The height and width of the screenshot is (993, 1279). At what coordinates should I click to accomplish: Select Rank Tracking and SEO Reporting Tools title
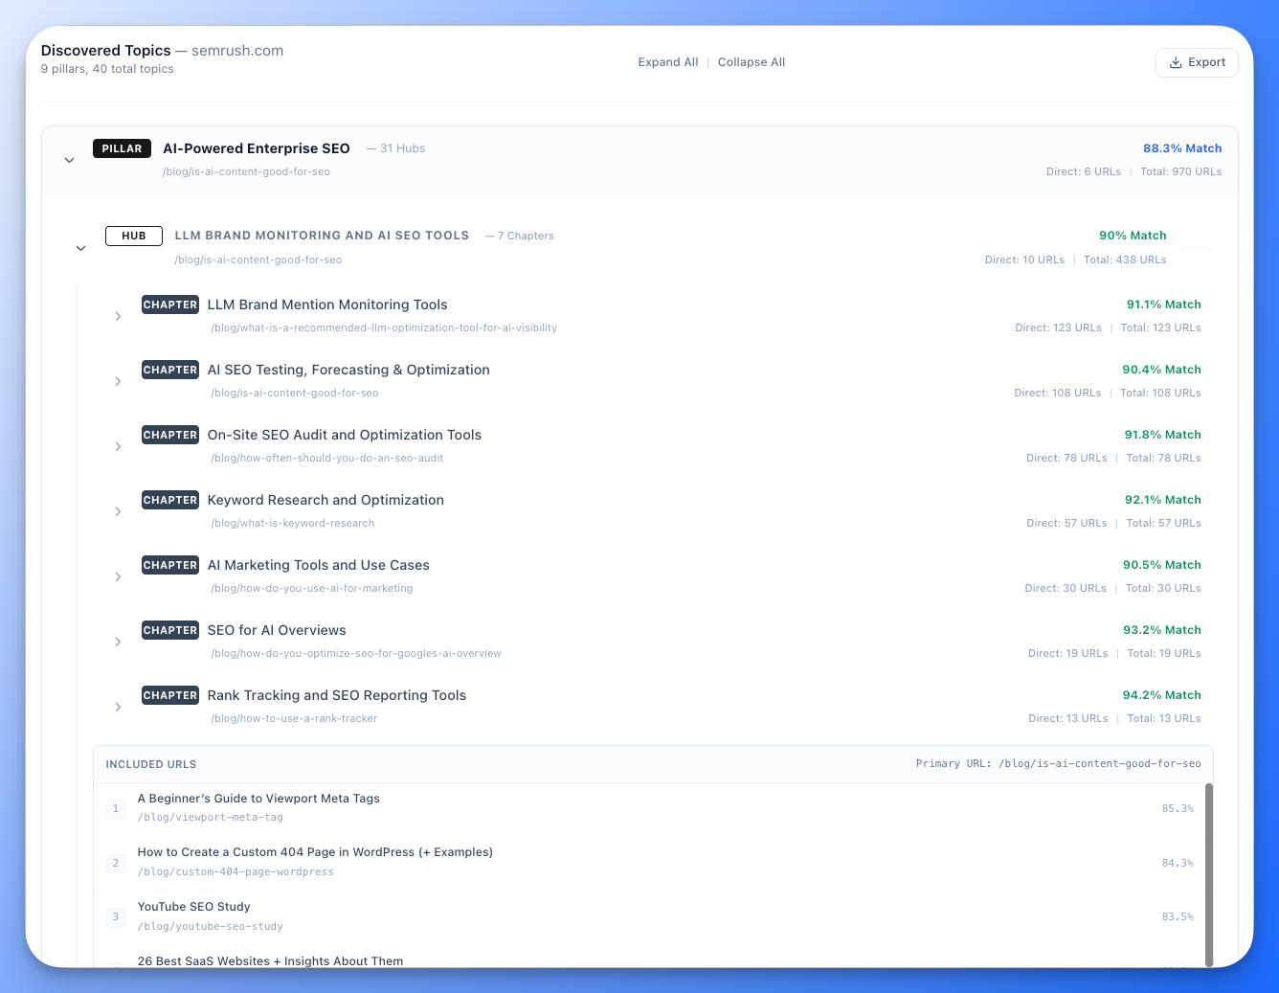336,695
